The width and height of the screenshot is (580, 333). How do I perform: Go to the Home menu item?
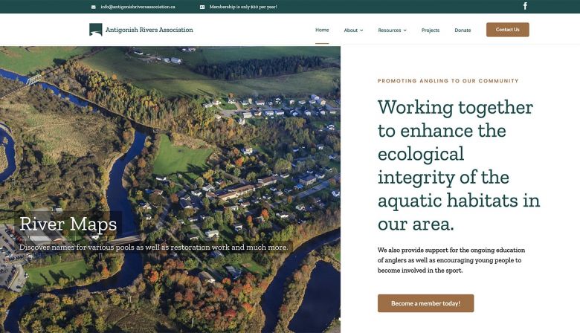click(322, 30)
